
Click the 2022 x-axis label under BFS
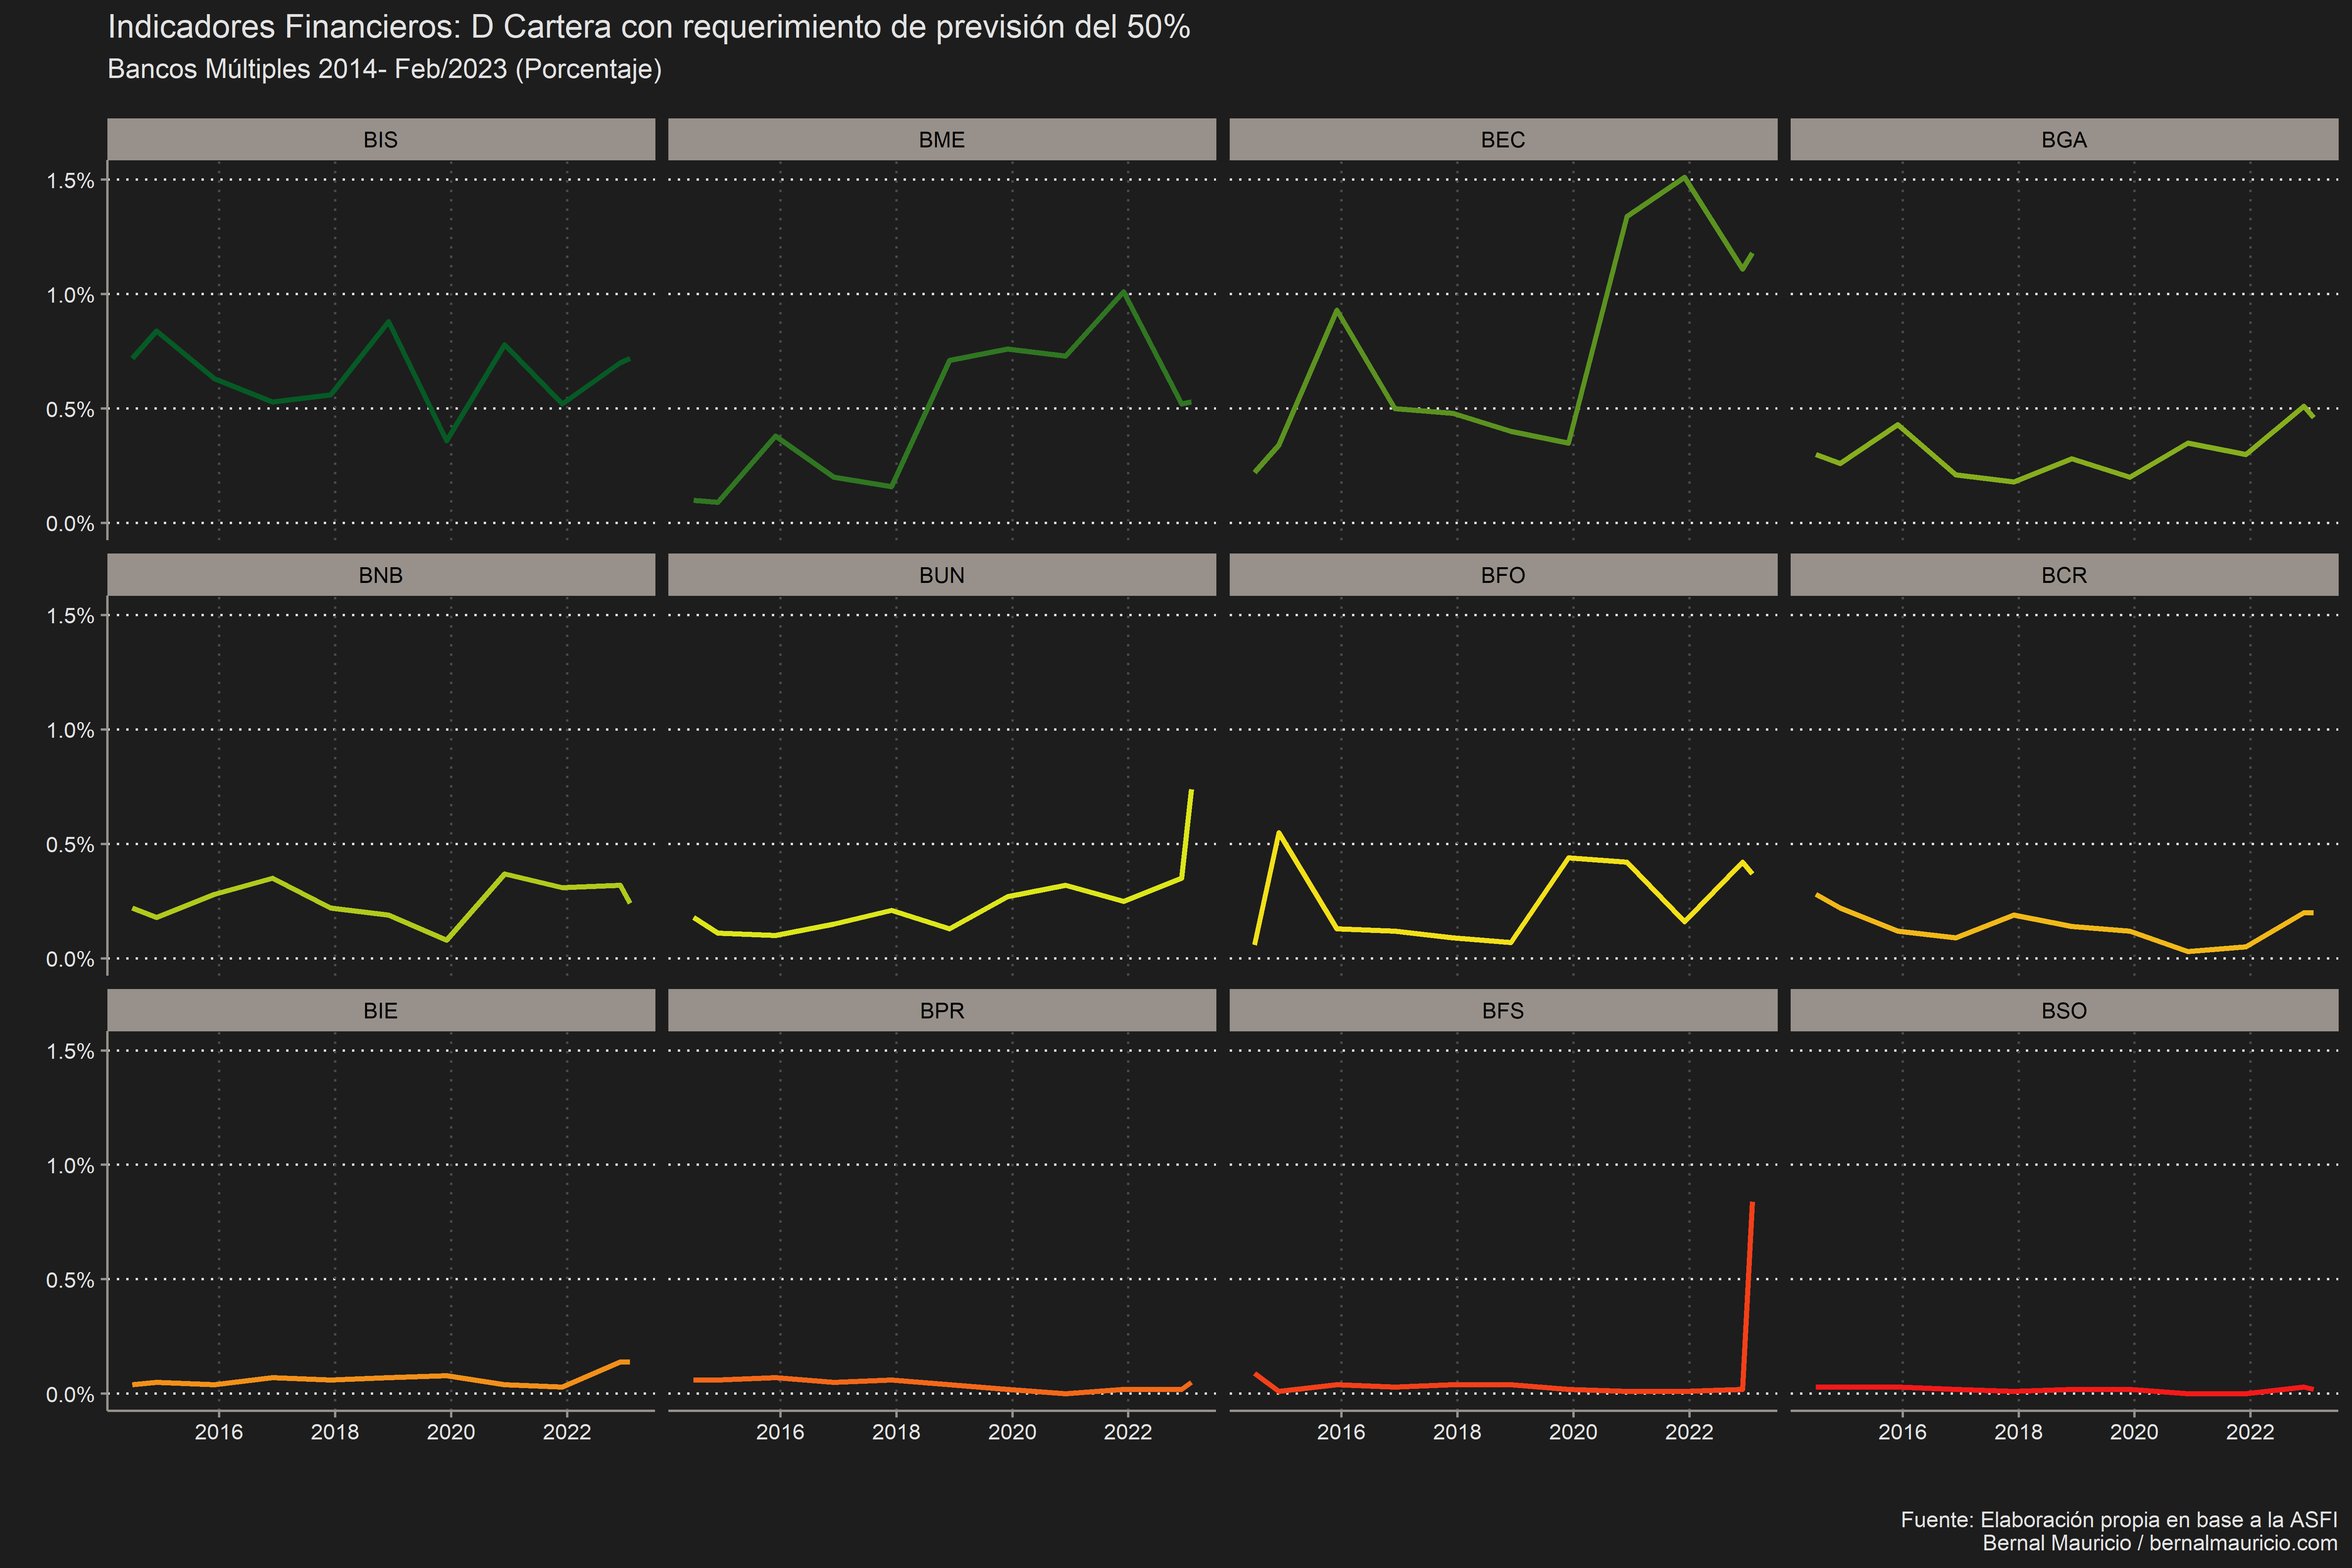point(1689,1432)
